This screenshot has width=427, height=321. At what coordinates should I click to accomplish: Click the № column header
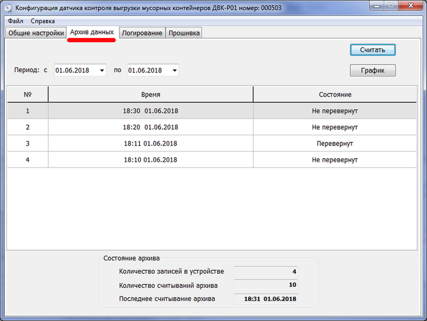click(x=28, y=94)
